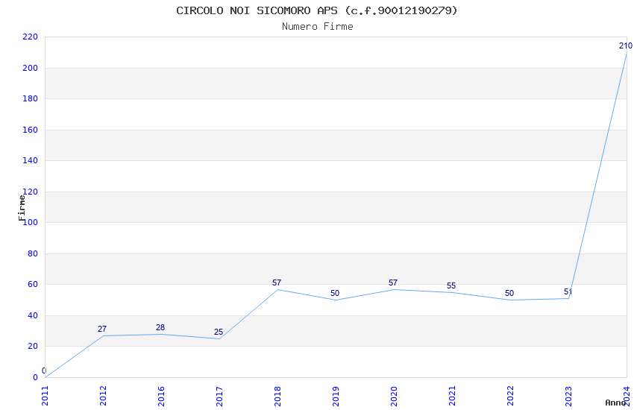Select the data label 51
Screen dimensions: 634x410
point(568,291)
